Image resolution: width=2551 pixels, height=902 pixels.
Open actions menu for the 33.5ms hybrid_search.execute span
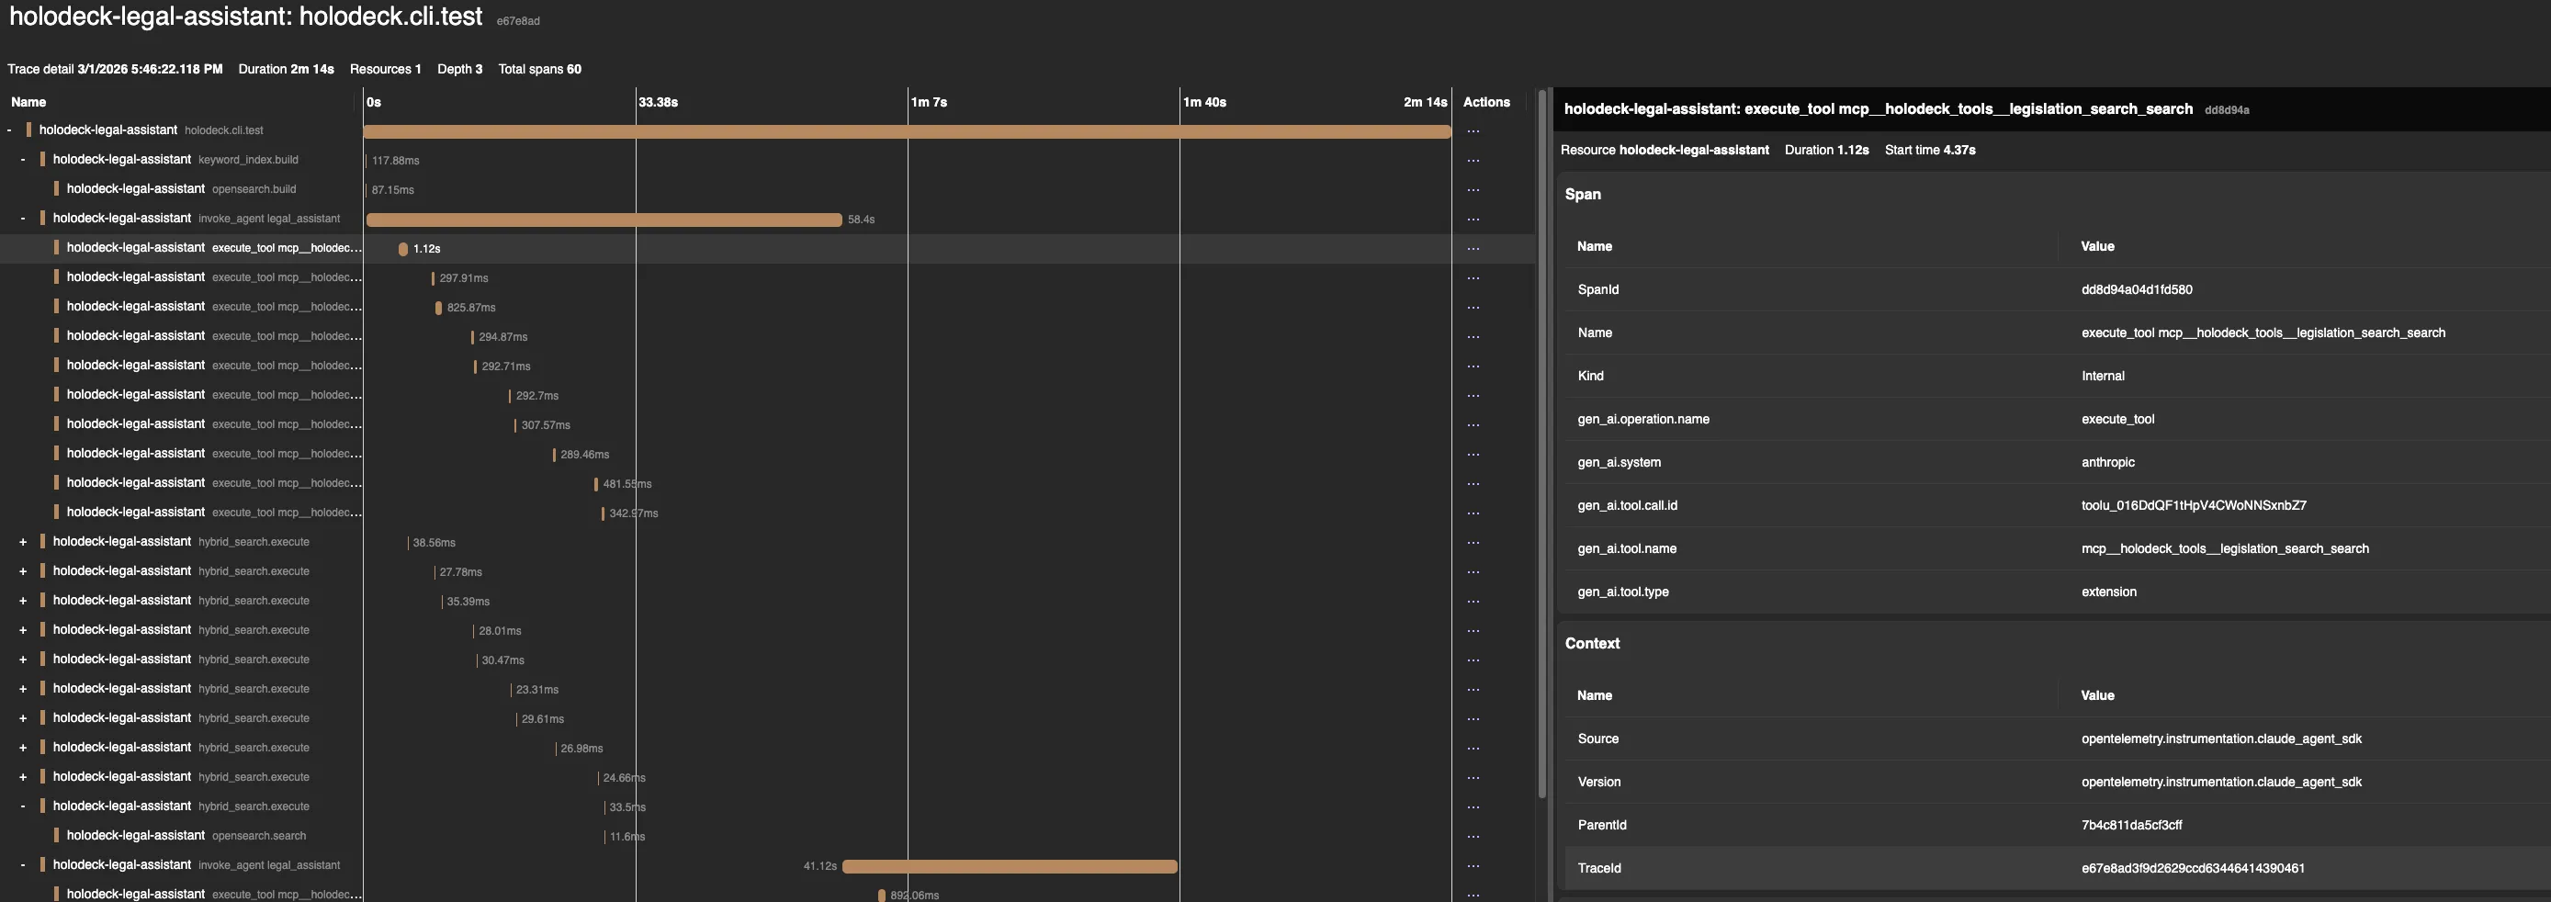(1473, 806)
